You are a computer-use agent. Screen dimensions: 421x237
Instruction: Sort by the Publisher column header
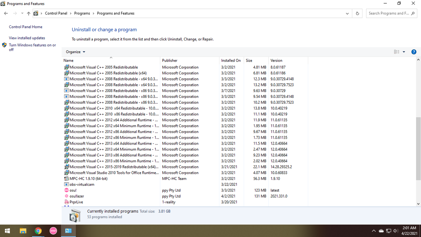coord(190,61)
